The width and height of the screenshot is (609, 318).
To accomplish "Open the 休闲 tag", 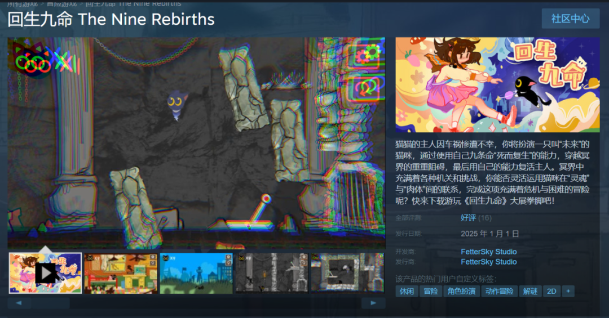I will [x=407, y=291].
